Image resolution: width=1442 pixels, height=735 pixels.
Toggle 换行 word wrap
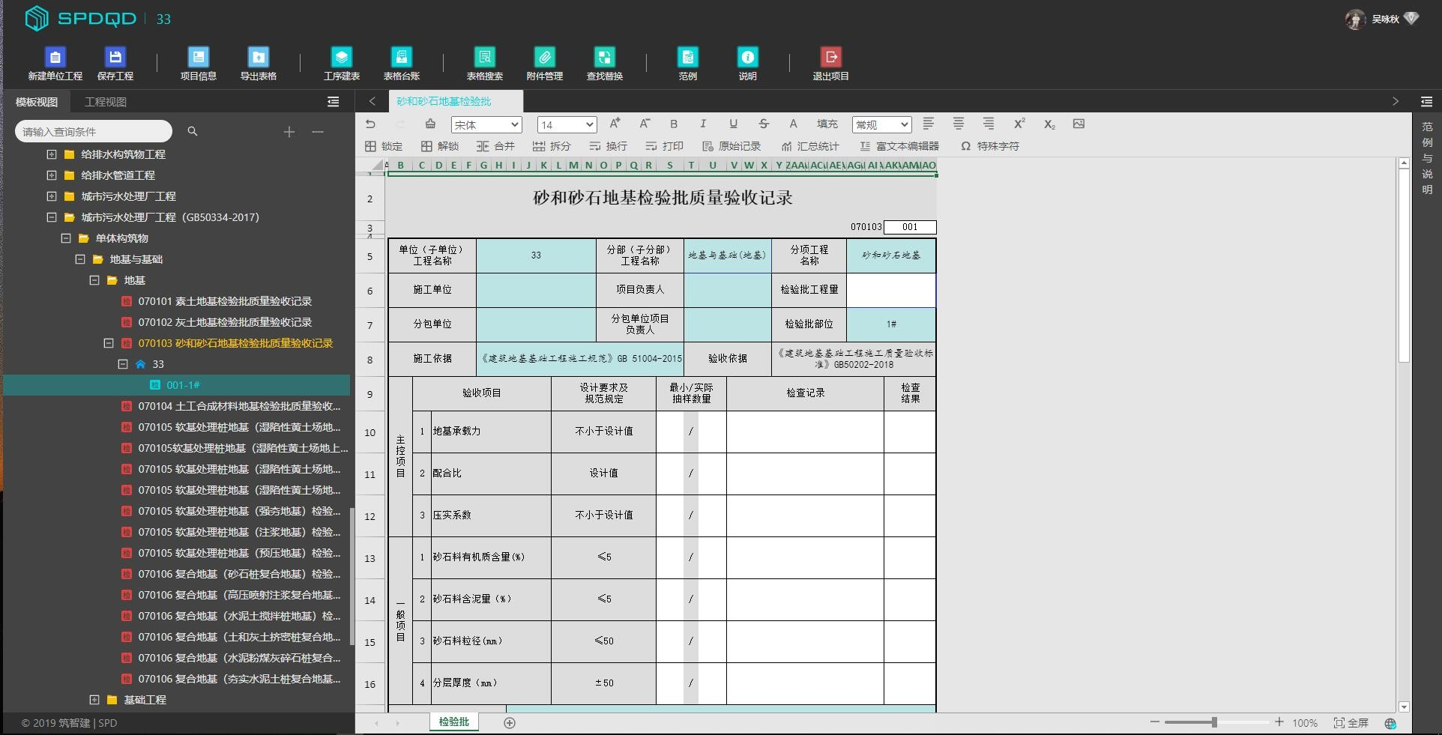coord(608,146)
